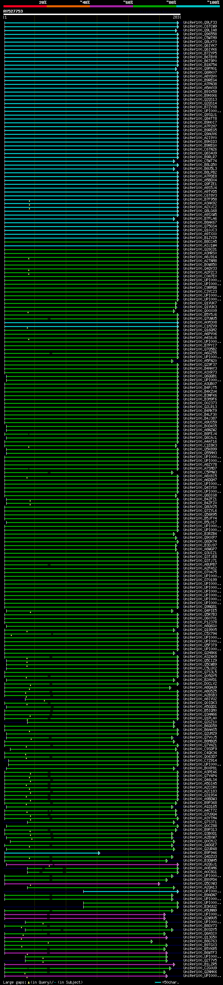The image size is (223, 985).
Task: Select the UniRef100_Q2QS13 label
Action: pos(200,100)
